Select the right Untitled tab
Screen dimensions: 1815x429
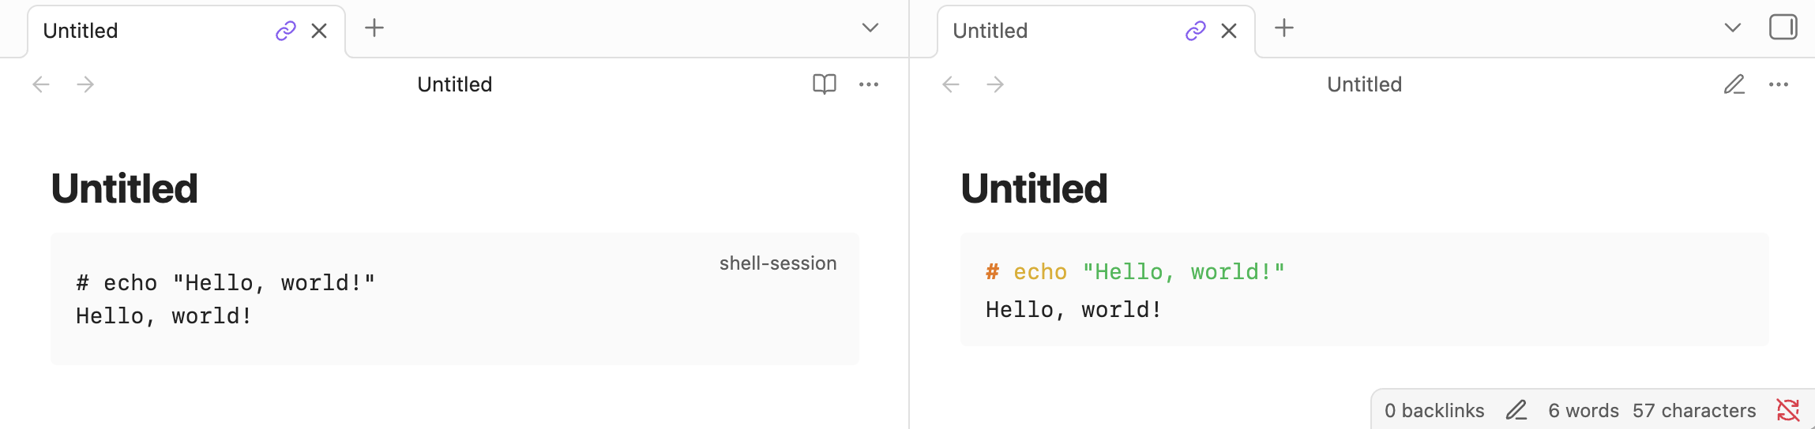pyautogui.click(x=1050, y=31)
